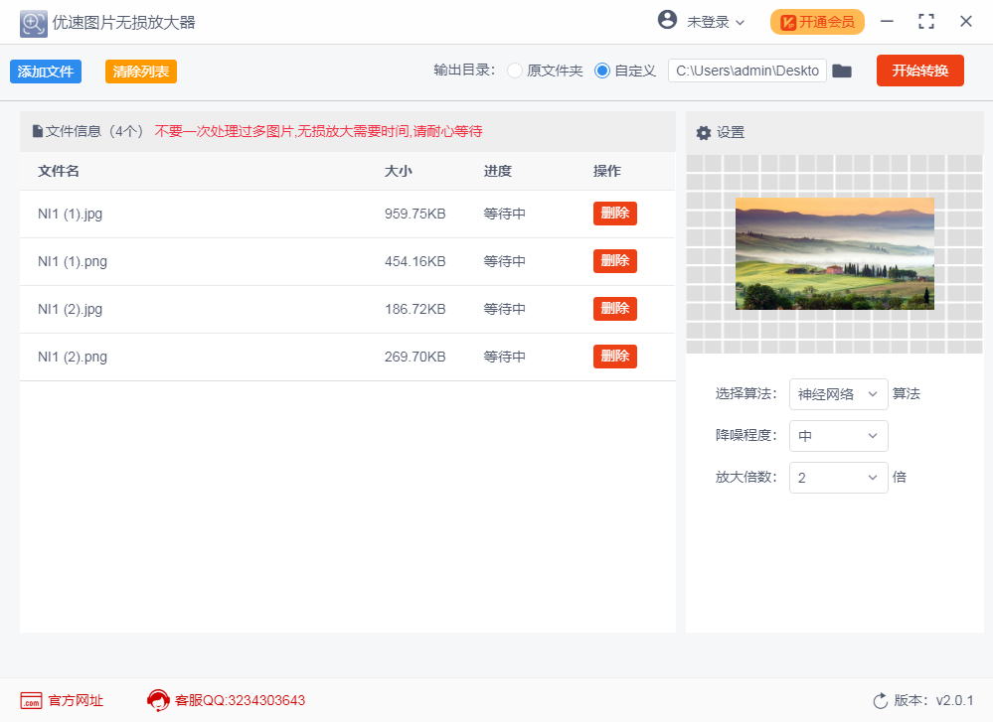Viewport: 993px width, 722px height.
Task: Click the 进度 column header
Action: (x=498, y=171)
